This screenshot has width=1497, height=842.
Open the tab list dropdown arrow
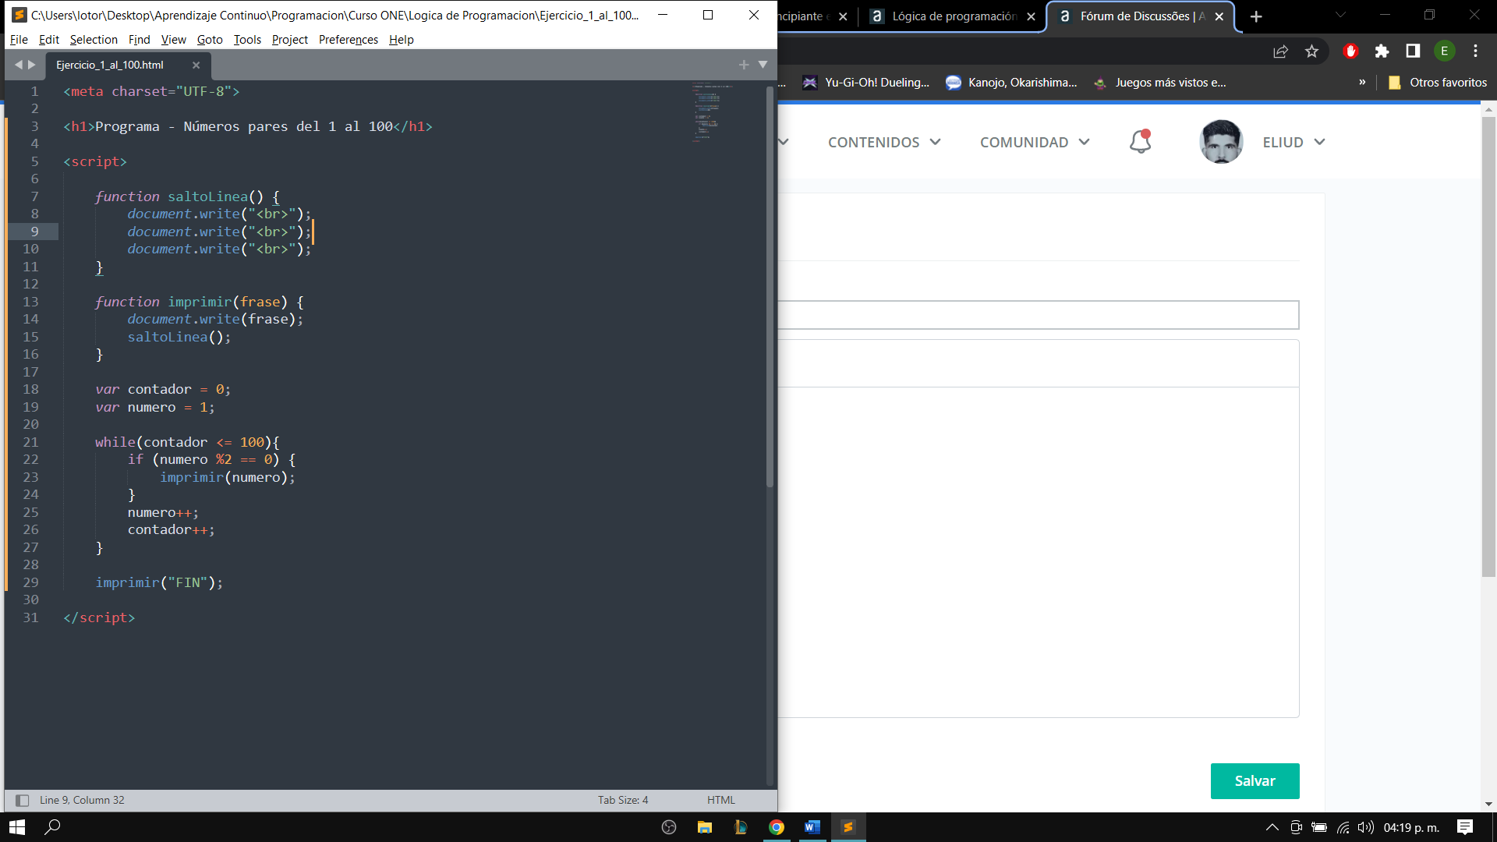click(763, 65)
